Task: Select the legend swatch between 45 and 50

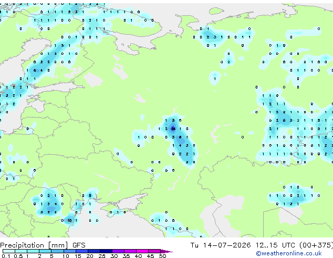Action: (154, 251)
